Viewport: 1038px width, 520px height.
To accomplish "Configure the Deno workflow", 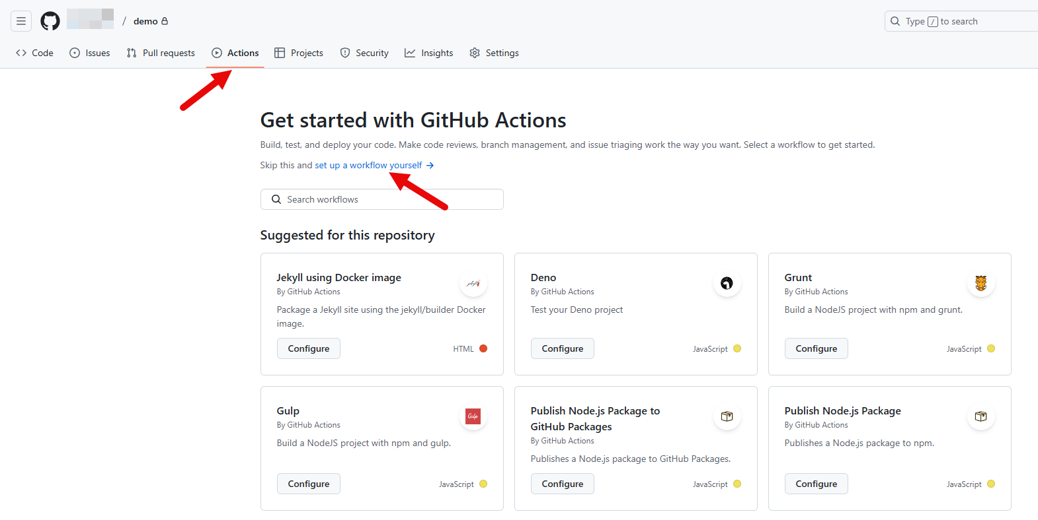I will tap(563, 348).
